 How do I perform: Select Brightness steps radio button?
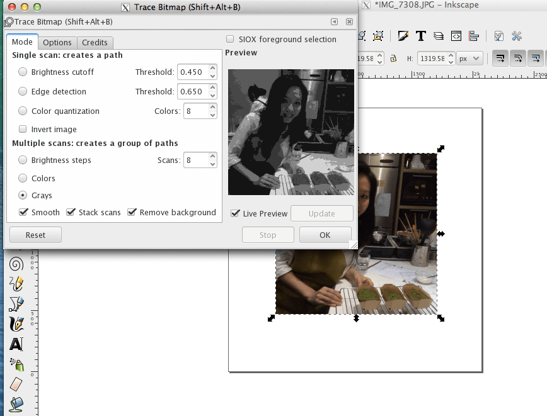point(23,160)
